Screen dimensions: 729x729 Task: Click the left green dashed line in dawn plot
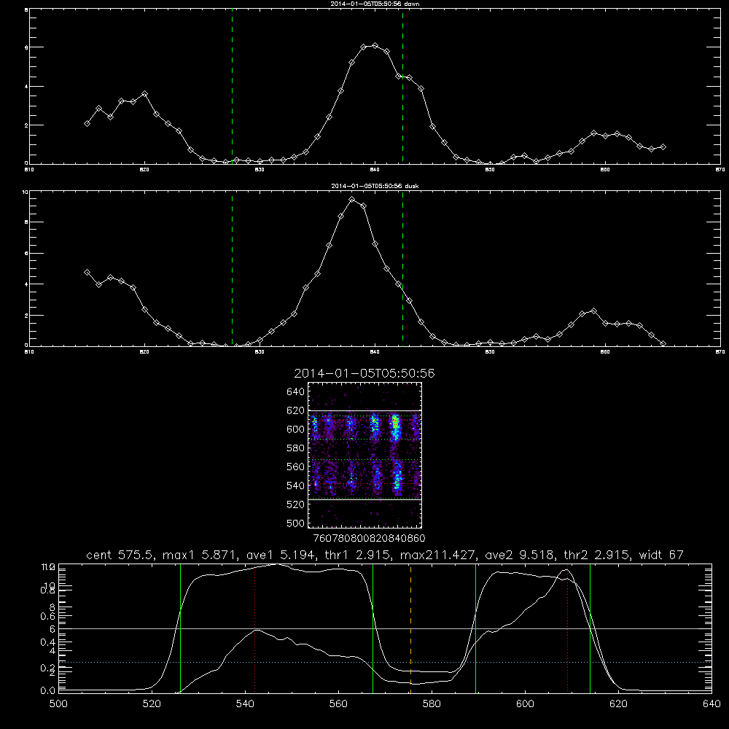point(232,86)
